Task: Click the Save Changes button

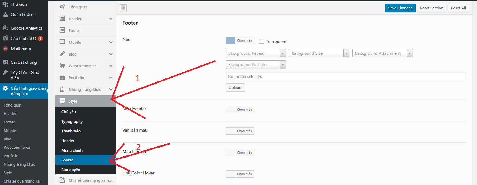Action: pos(400,8)
